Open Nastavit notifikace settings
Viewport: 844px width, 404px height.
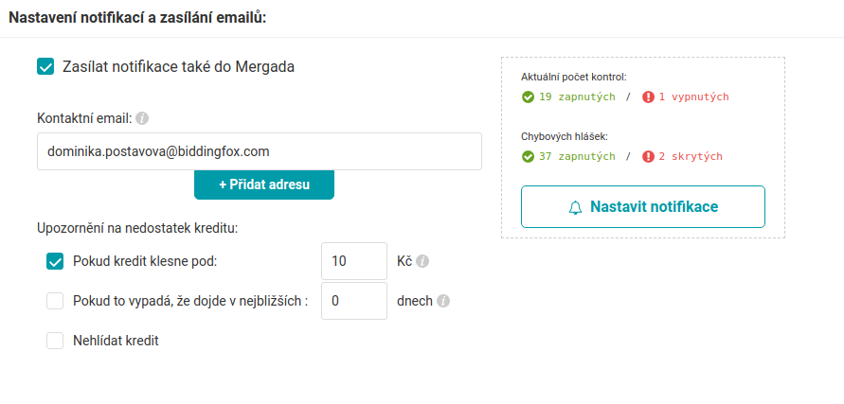coord(643,207)
